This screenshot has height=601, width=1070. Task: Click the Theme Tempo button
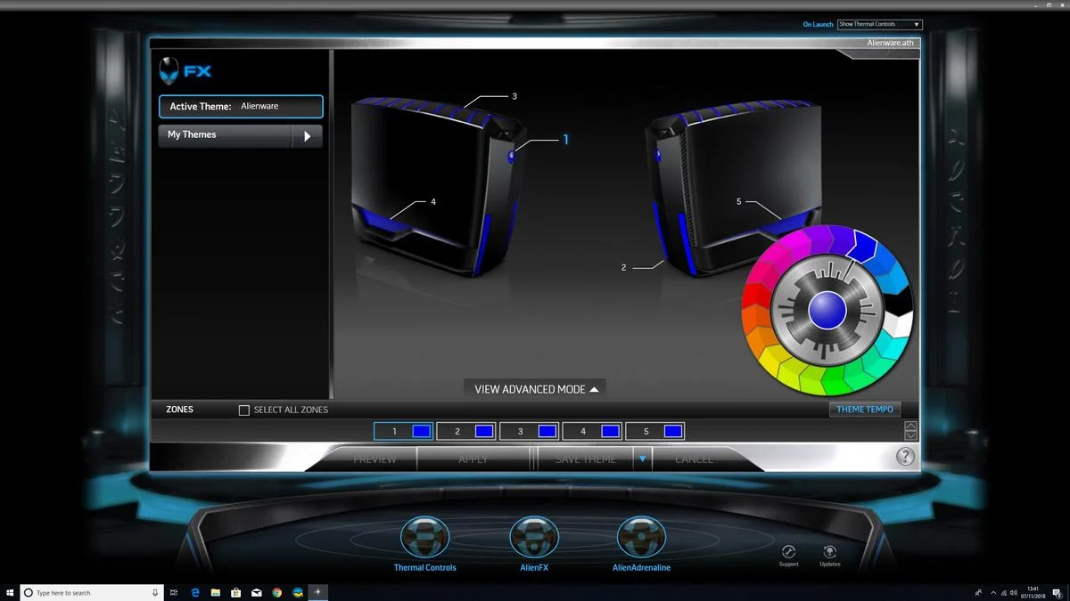point(865,410)
